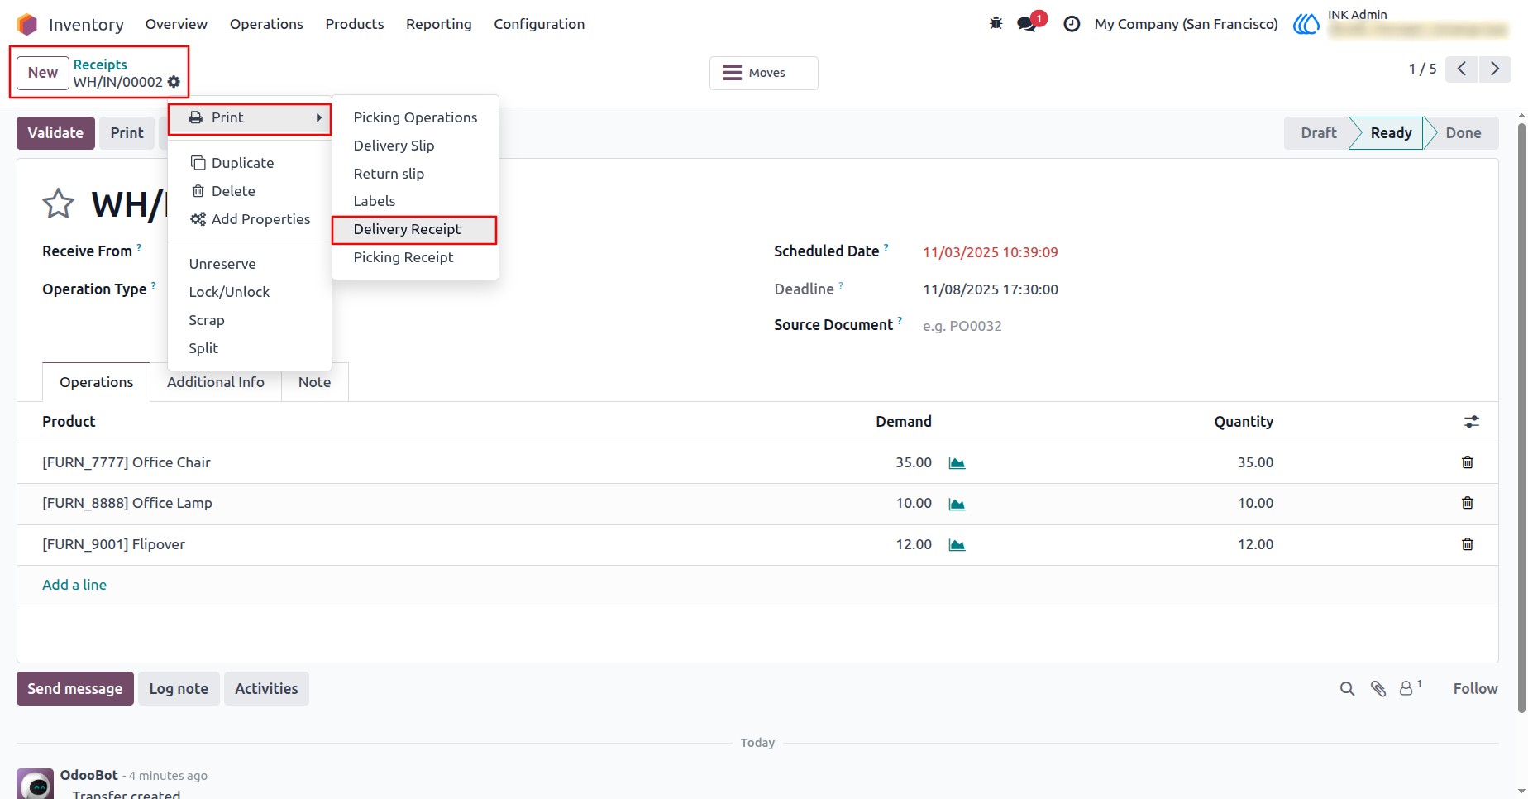Open attachments paperclip icon
The width and height of the screenshot is (1528, 799).
pyautogui.click(x=1378, y=689)
